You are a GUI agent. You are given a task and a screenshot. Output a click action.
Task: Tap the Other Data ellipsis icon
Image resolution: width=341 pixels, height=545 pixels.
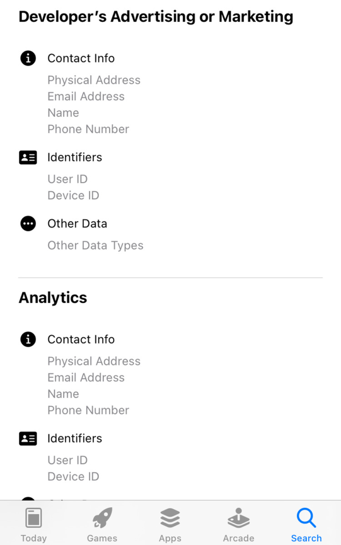coord(28,223)
